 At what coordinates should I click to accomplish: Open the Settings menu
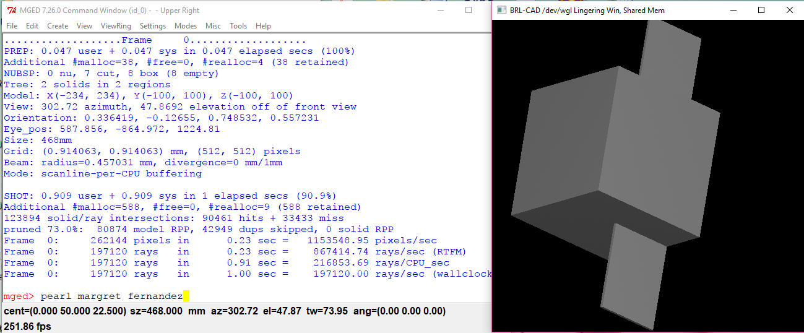click(153, 26)
